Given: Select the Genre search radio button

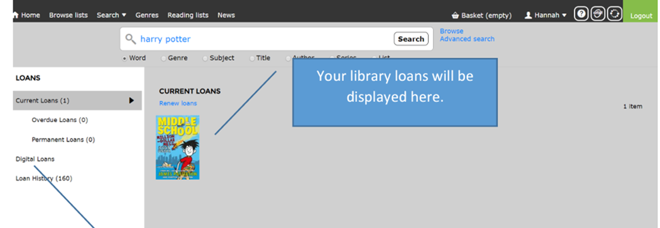Looking at the screenshot, I should [163, 58].
